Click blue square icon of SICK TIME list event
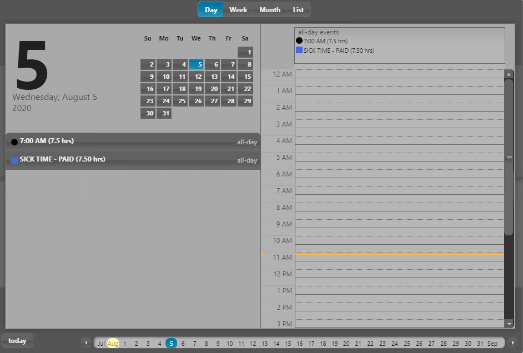The height and width of the screenshot is (353, 523). (14, 160)
